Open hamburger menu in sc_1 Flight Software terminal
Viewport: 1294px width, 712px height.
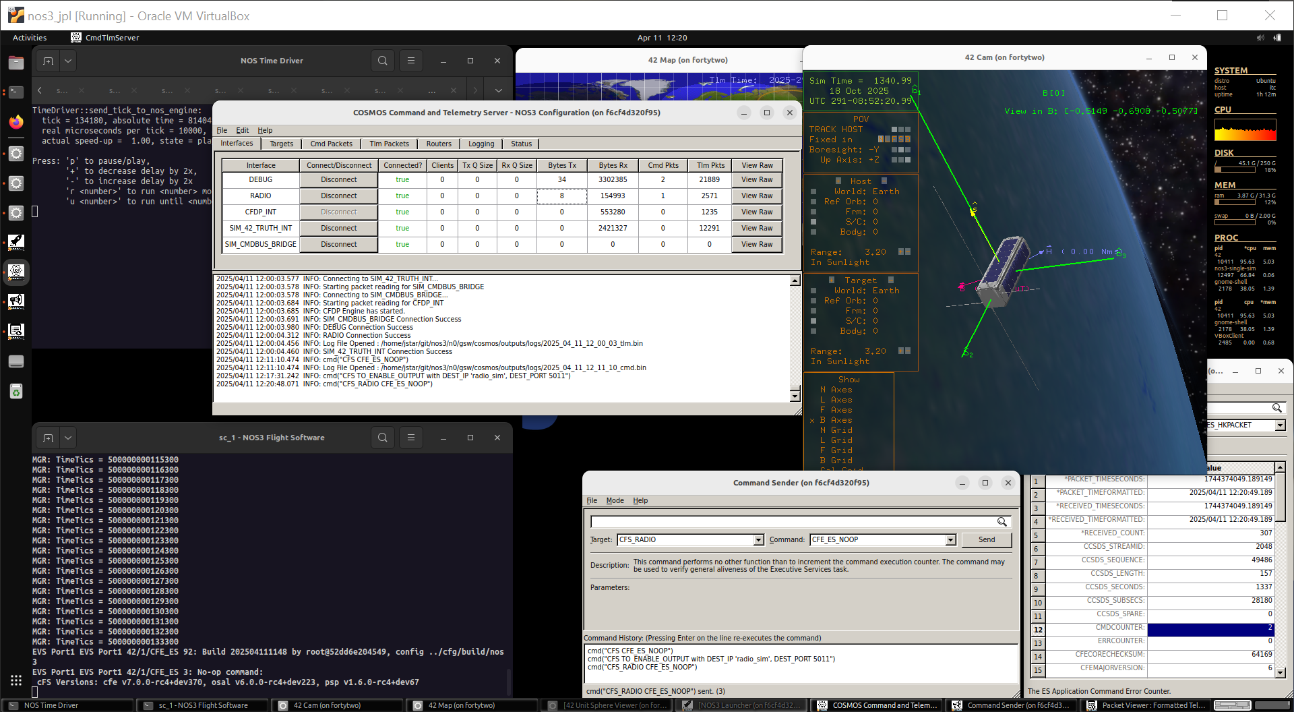click(410, 438)
